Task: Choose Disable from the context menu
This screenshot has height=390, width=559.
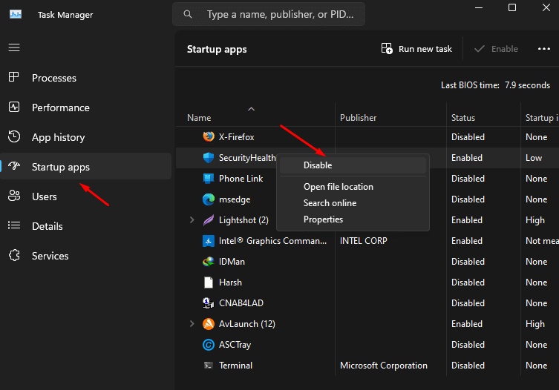Action: 318,165
